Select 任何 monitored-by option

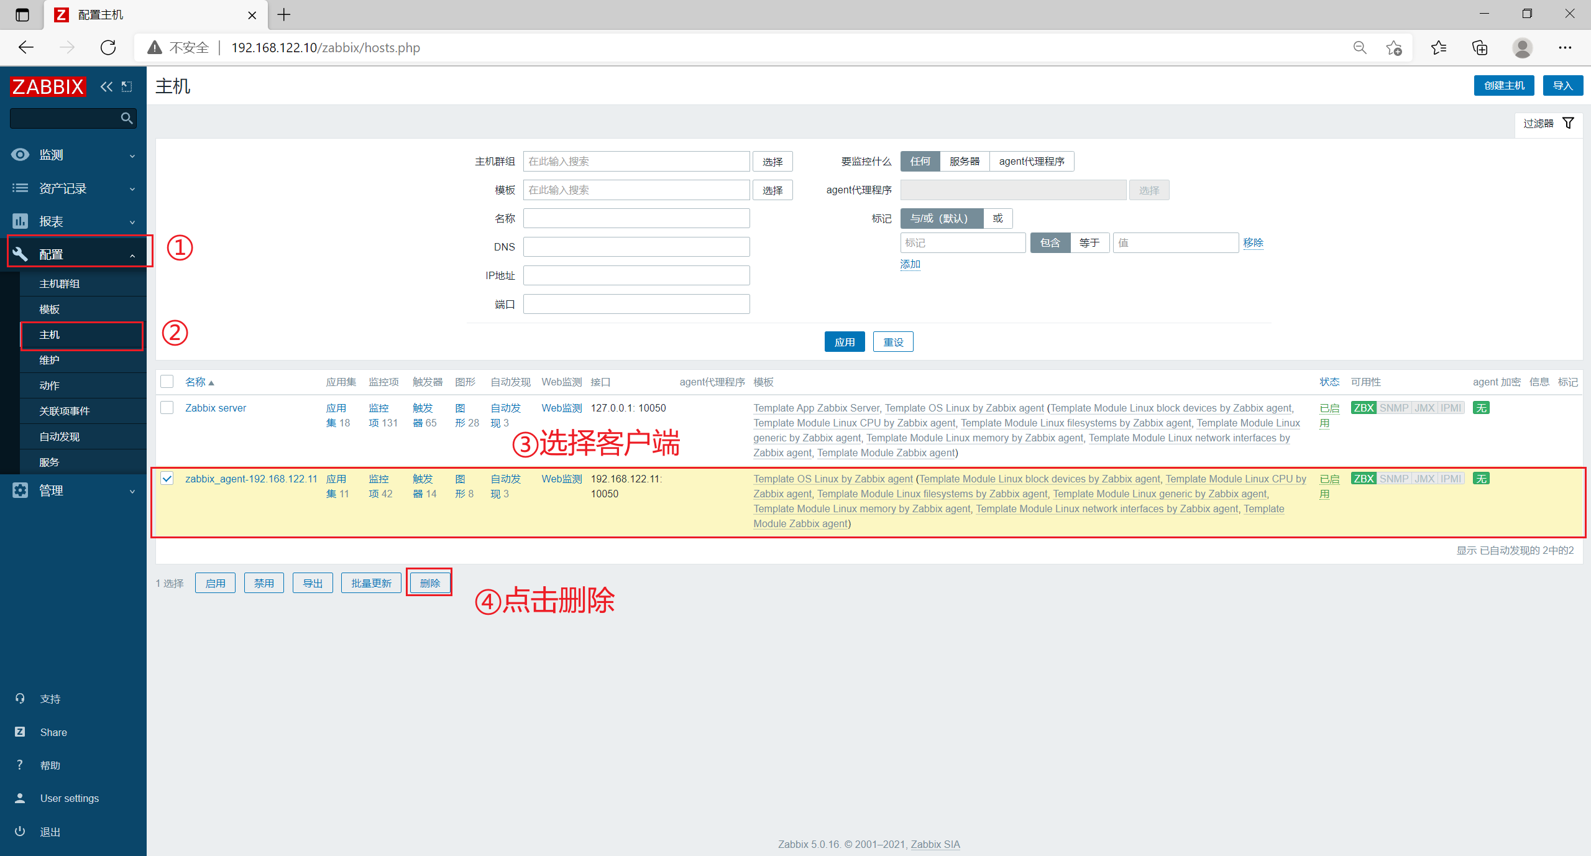[920, 161]
